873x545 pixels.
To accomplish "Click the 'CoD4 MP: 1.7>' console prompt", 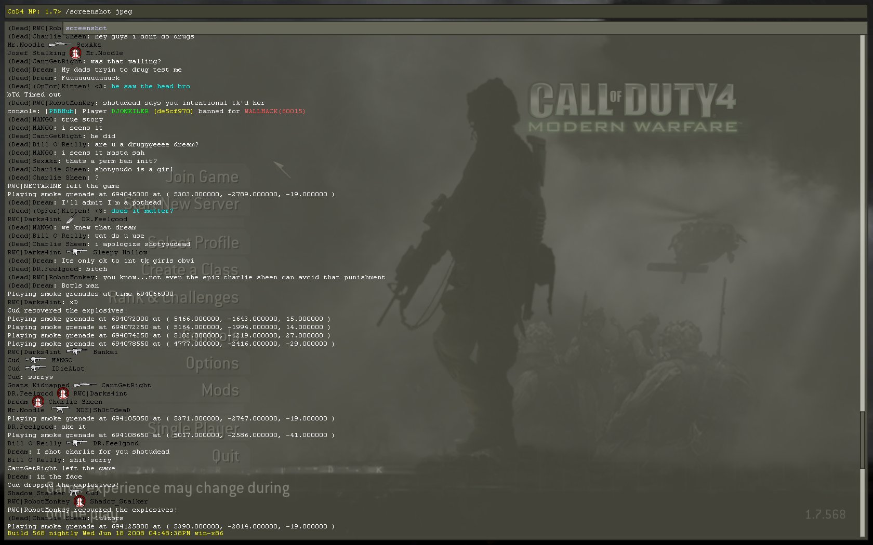I will 34,11.
